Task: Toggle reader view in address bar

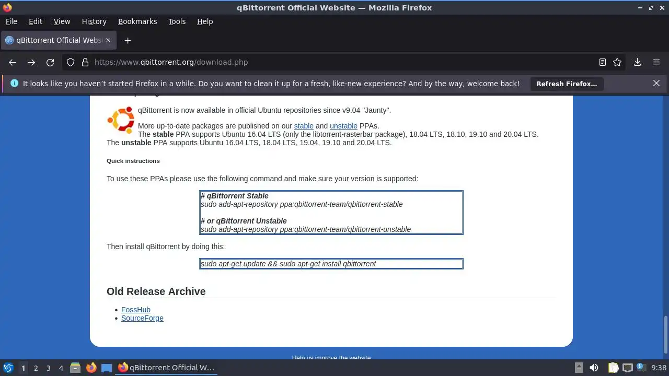Action: tap(602, 62)
